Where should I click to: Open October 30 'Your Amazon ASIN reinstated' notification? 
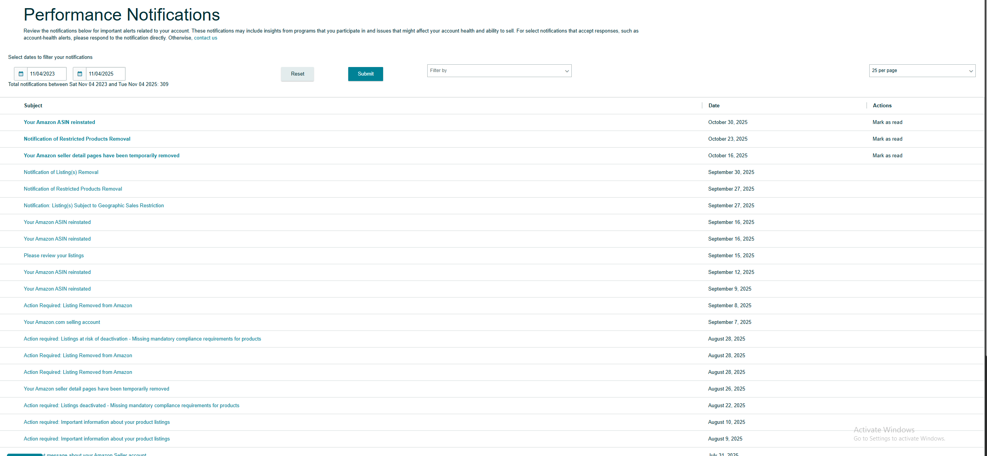pos(59,122)
